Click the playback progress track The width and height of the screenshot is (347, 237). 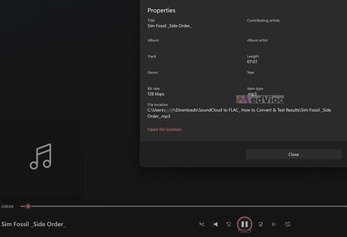pos(183,206)
